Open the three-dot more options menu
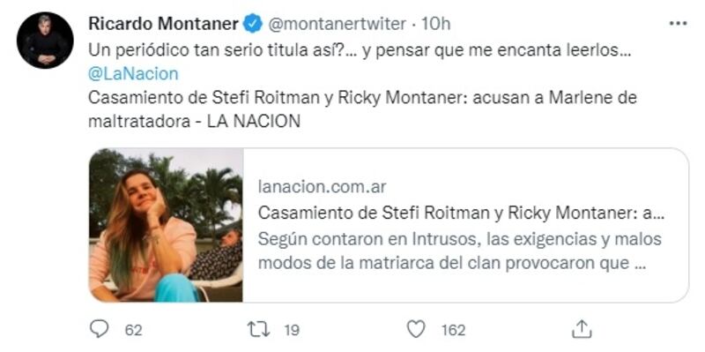This screenshot has width=705, height=352. [x=678, y=24]
